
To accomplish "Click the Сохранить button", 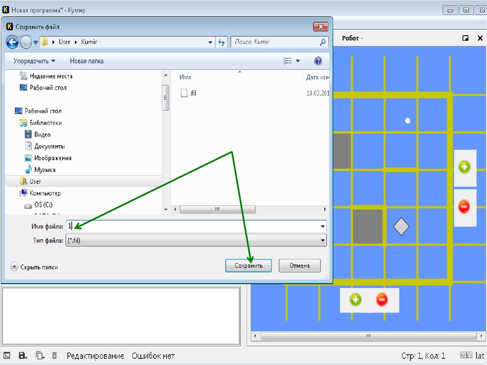I will 248,266.
